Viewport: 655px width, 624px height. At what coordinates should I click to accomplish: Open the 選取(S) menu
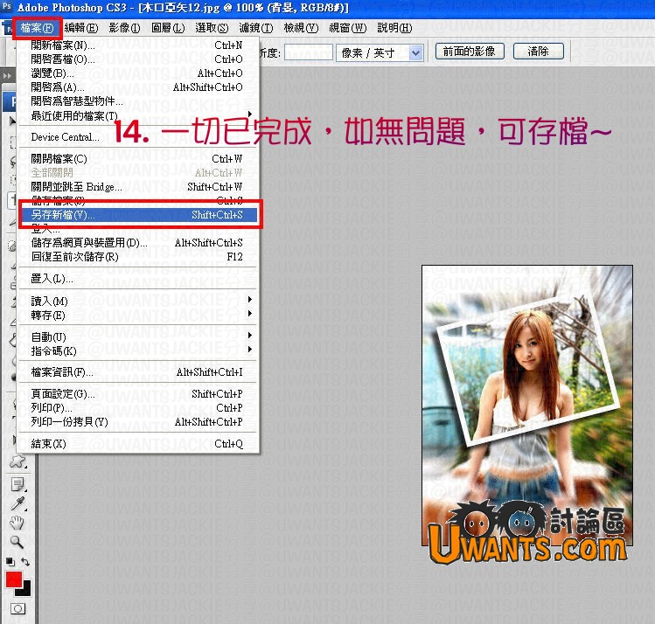212,28
